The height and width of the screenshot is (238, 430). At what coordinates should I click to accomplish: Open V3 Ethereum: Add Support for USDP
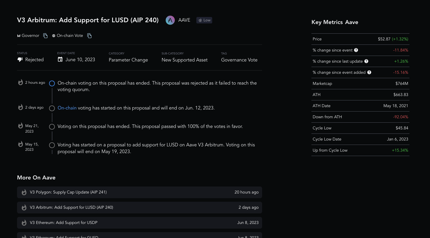[x=139, y=223]
